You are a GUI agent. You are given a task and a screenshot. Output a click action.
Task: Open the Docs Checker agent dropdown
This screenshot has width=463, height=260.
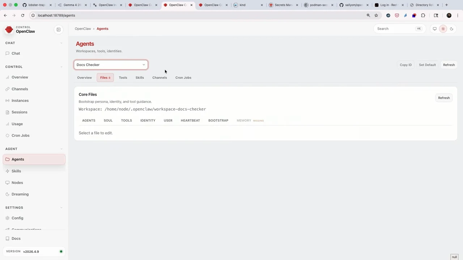click(x=111, y=65)
